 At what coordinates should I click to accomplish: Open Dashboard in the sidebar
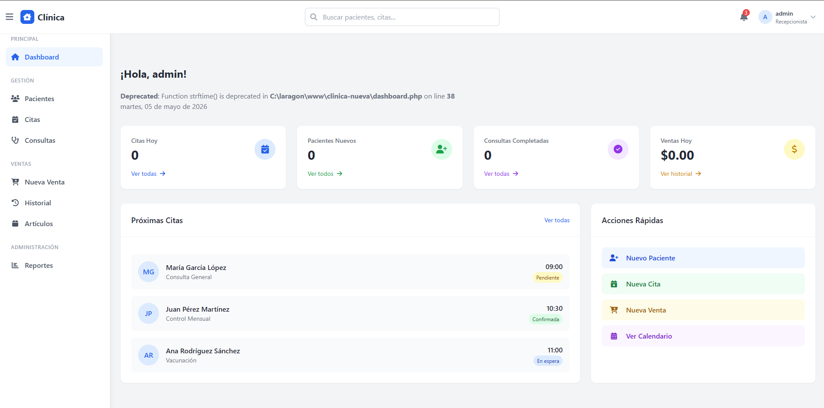tap(54, 57)
